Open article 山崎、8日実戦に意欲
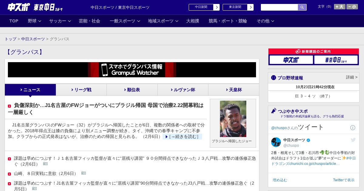The height and width of the screenshot is (191, 364). tap(45, 173)
